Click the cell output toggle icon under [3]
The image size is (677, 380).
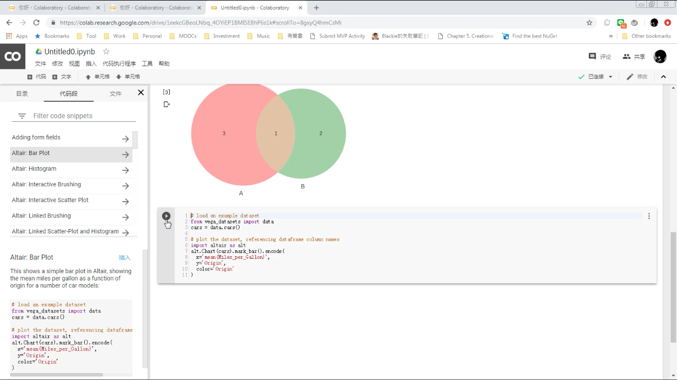[167, 104]
